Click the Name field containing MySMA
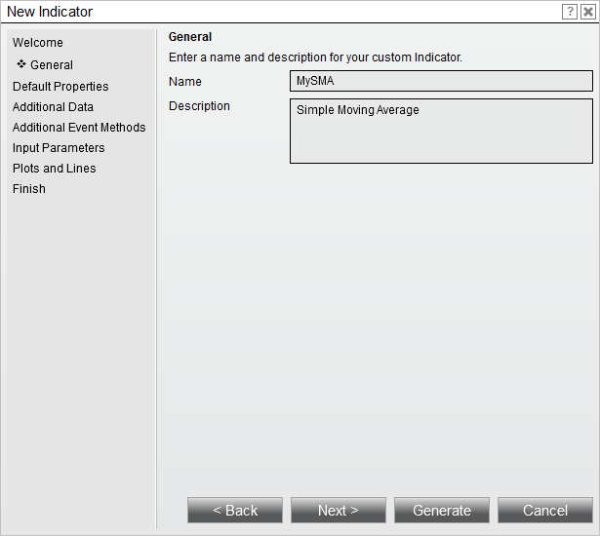Image resolution: width=600 pixels, height=536 pixels. [441, 81]
